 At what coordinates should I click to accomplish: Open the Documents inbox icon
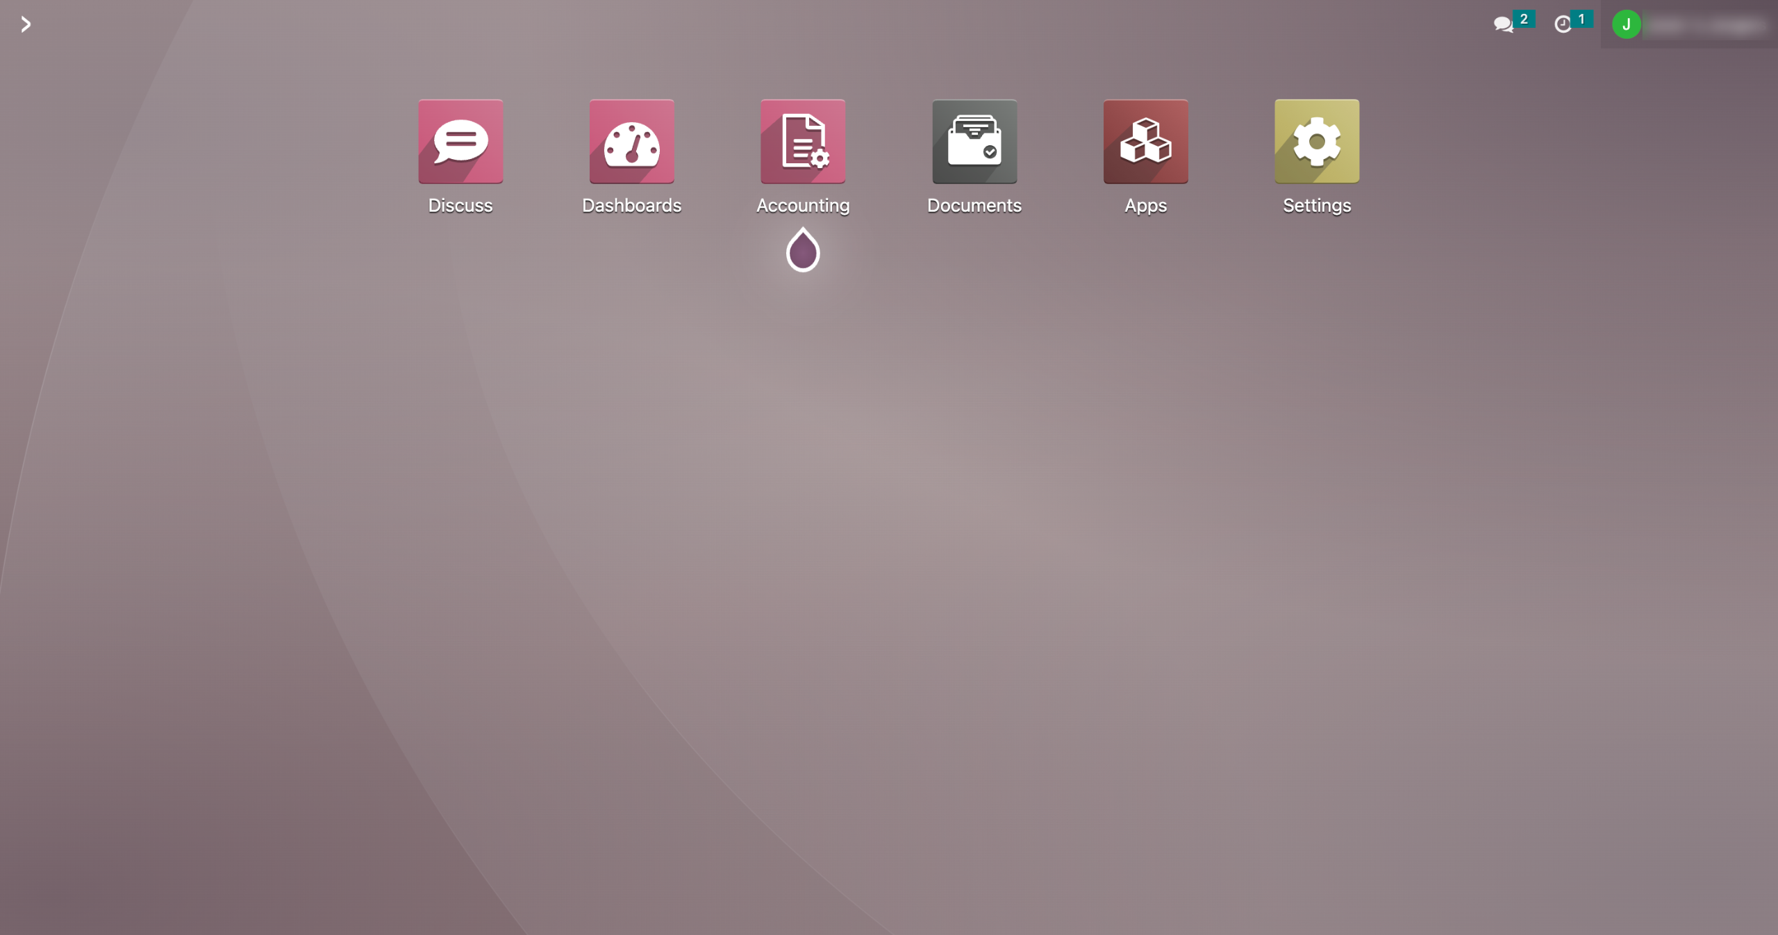[974, 142]
